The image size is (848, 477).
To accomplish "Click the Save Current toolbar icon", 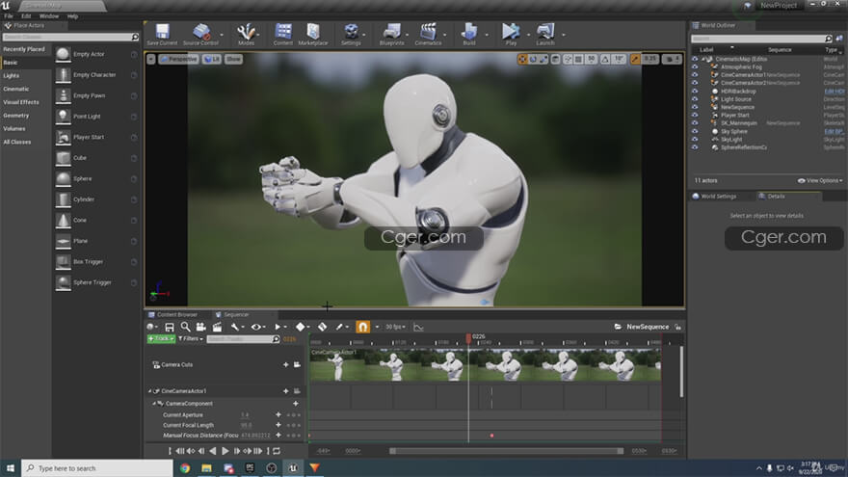I will [x=162, y=34].
